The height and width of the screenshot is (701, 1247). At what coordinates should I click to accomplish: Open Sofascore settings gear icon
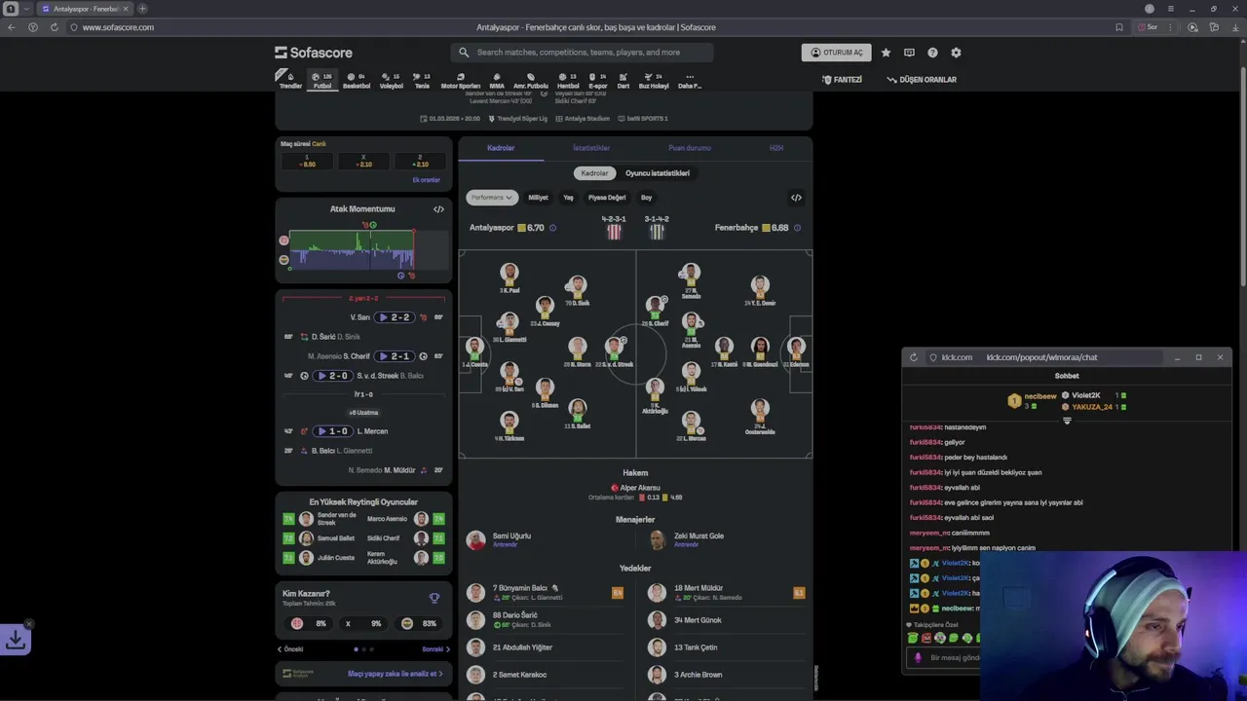pos(956,53)
